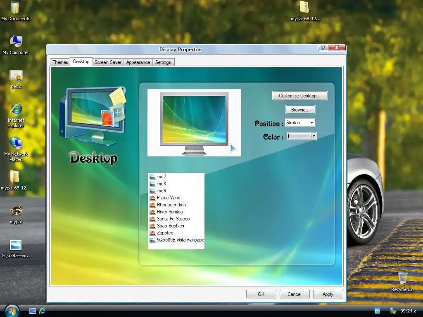Open the Recycle Bin on the desktop
The width and height of the screenshot is (423, 317).
[x=402, y=282]
